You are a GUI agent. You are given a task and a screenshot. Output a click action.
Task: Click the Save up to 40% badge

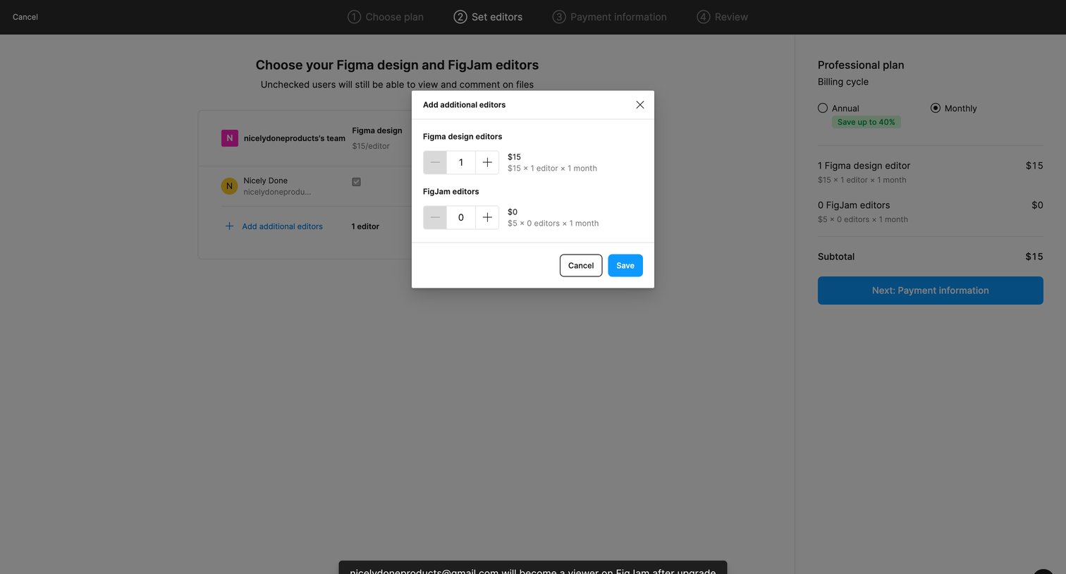click(x=866, y=122)
